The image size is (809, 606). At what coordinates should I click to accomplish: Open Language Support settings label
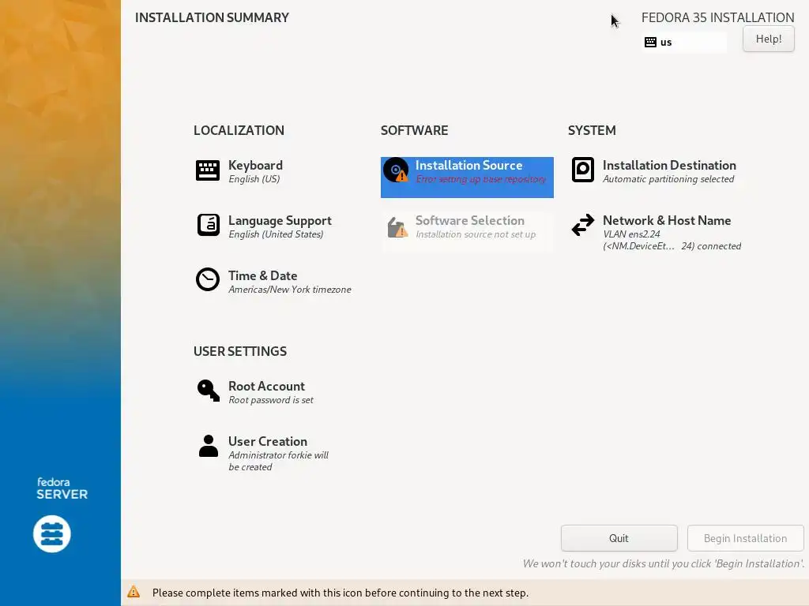click(x=280, y=221)
